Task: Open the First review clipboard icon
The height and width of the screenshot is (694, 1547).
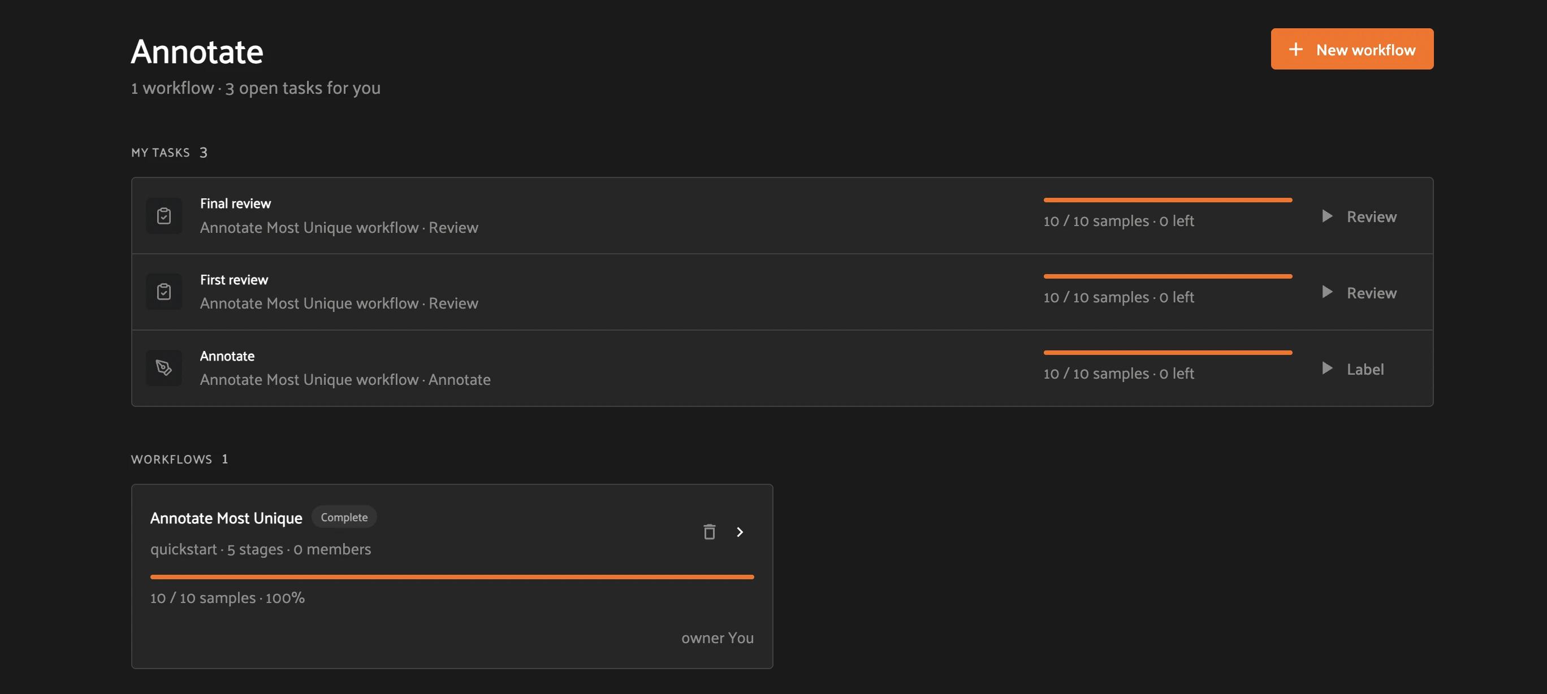Action: (164, 292)
